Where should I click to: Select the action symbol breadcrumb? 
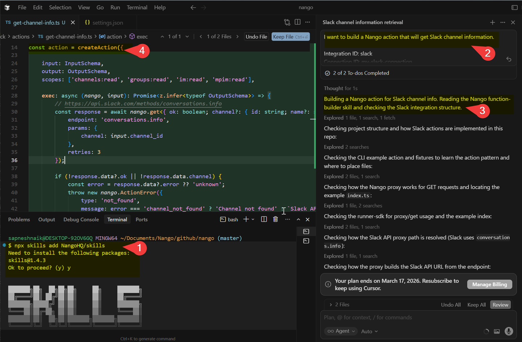pyautogui.click(x=111, y=37)
